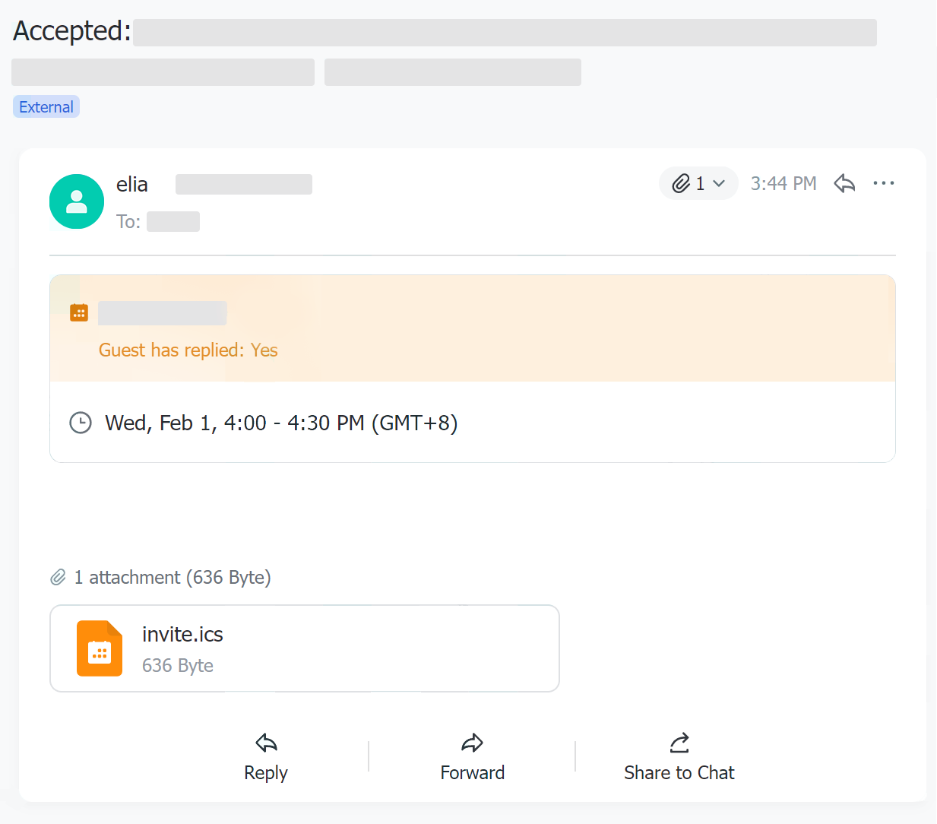
Task: Click the Reply curved-arrow icon above its label
Action: [x=265, y=743]
